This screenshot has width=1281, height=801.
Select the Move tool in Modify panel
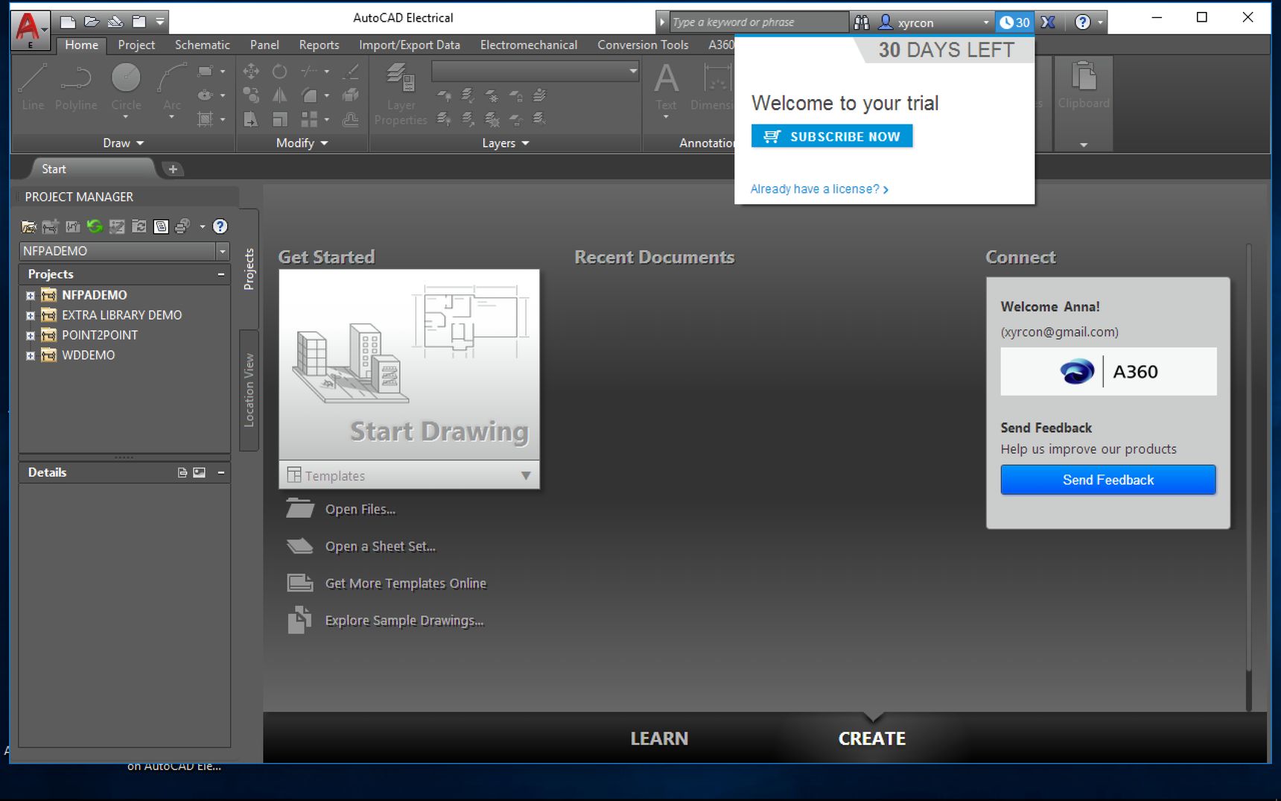click(251, 72)
